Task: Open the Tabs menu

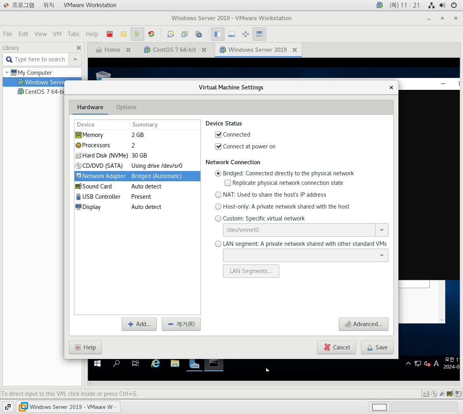Action: point(73,34)
